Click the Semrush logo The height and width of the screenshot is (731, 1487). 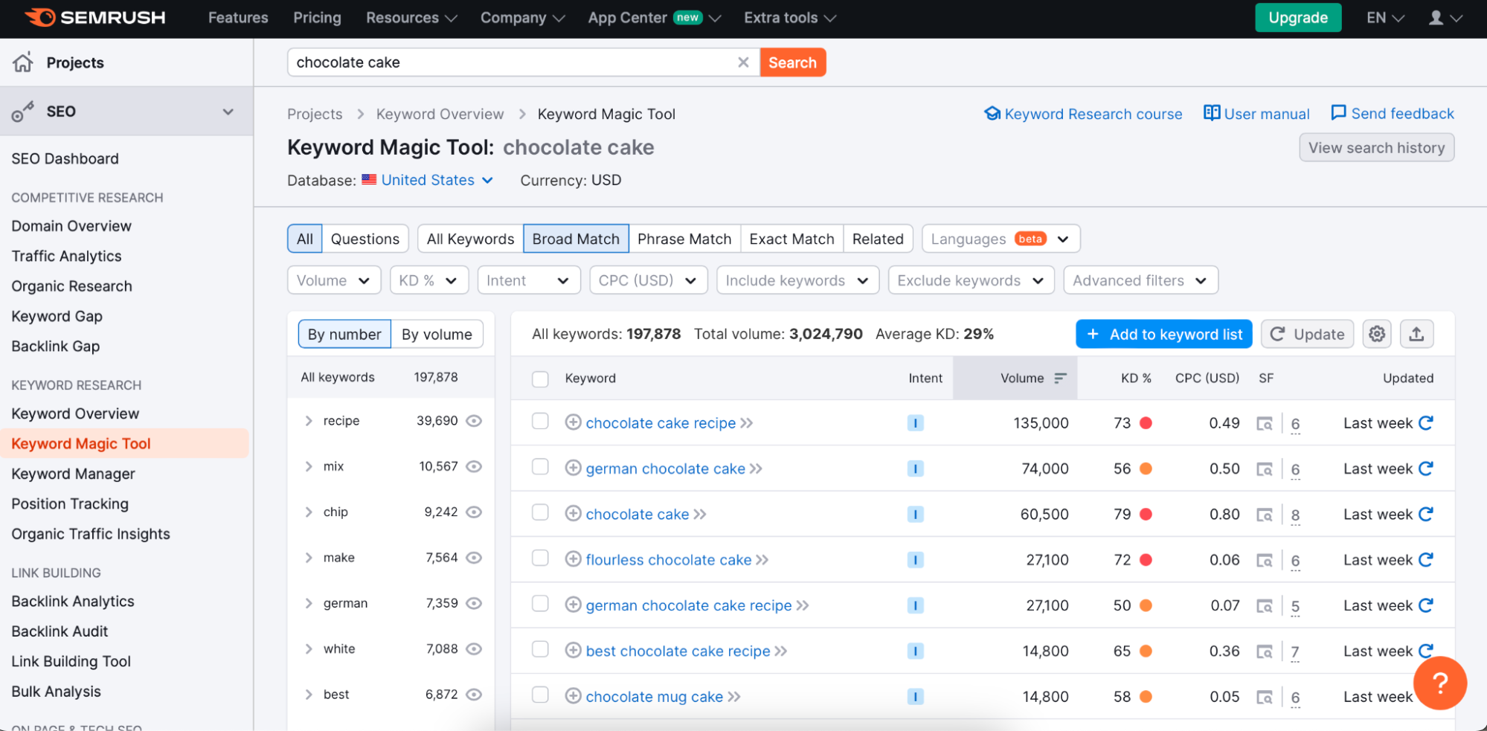[94, 17]
